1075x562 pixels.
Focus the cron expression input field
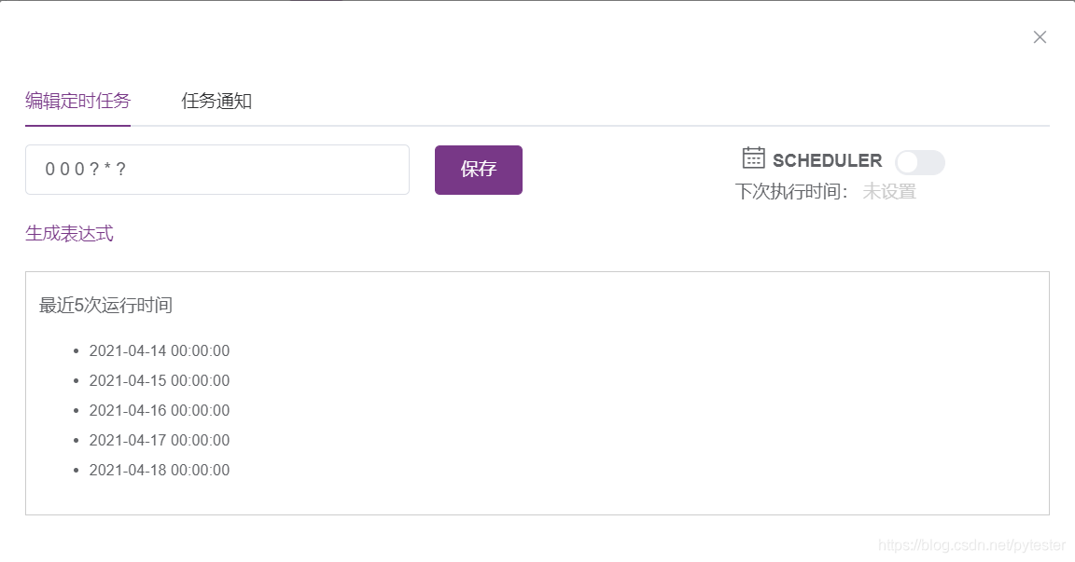coord(217,170)
